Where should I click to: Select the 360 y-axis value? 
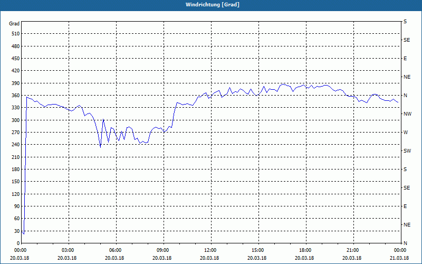coord(16,96)
